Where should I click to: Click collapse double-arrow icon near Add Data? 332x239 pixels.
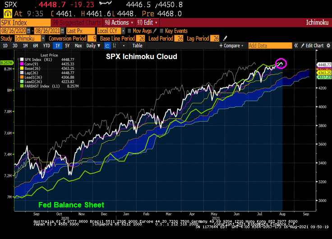(x=296, y=46)
